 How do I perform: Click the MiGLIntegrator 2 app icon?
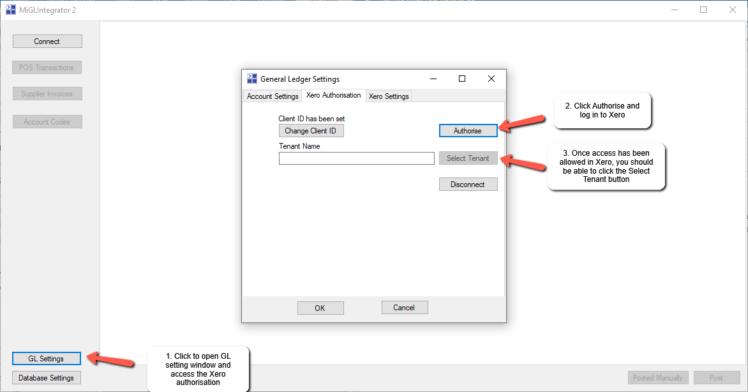point(11,10)
